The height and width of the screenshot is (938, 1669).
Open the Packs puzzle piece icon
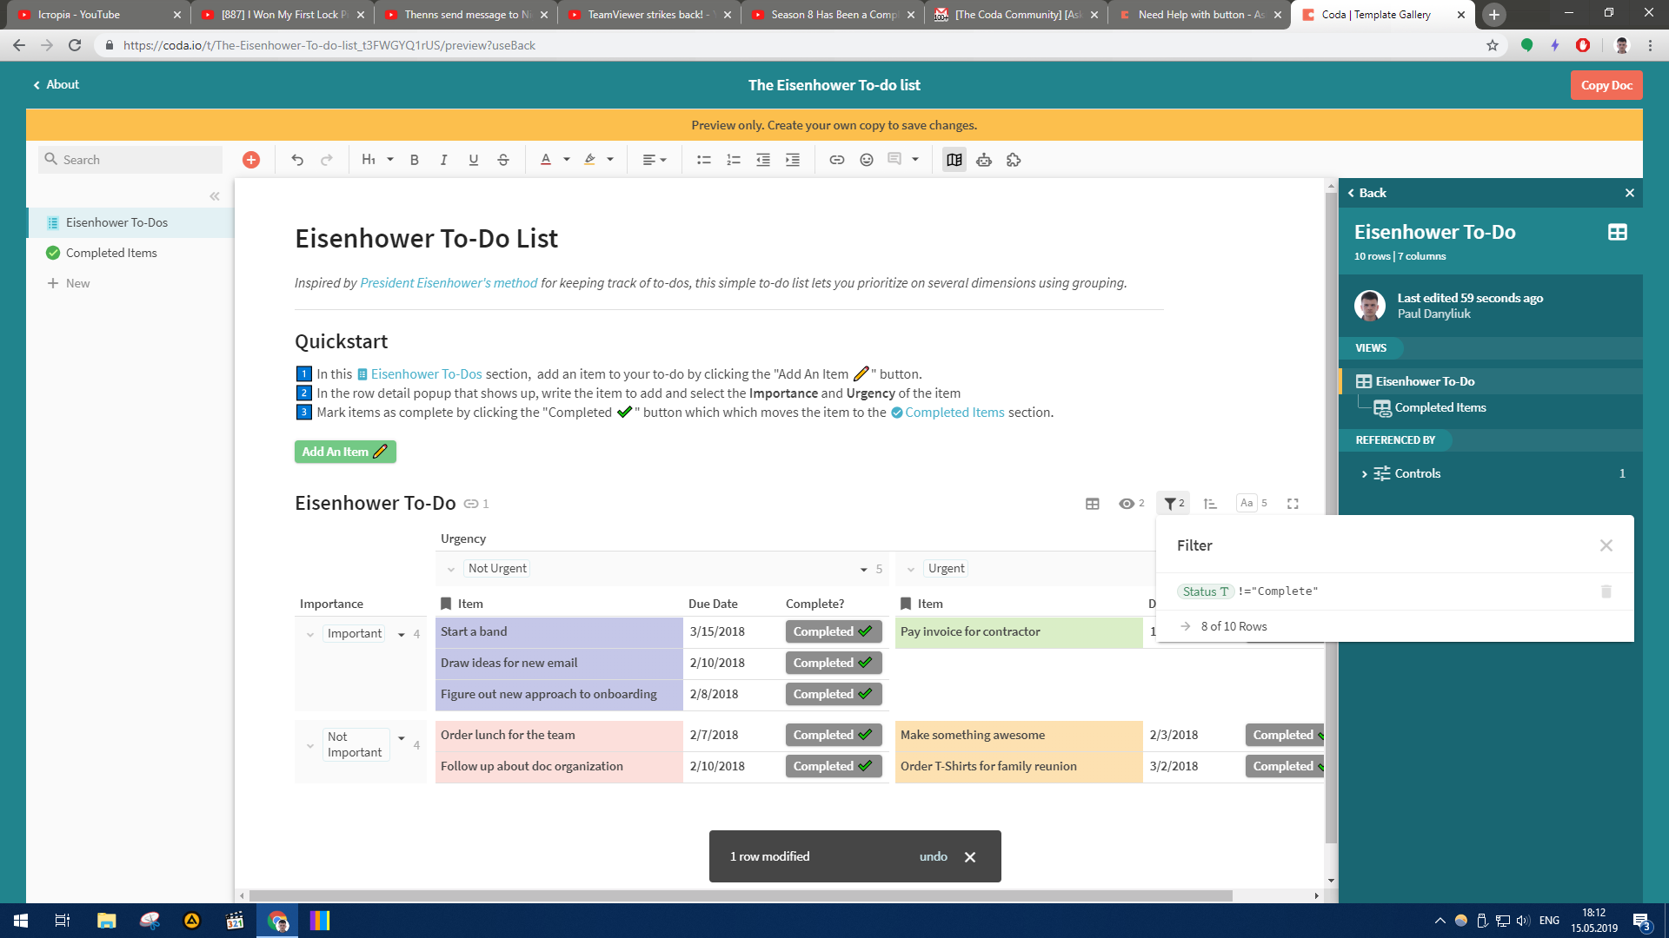(1014, 160)
